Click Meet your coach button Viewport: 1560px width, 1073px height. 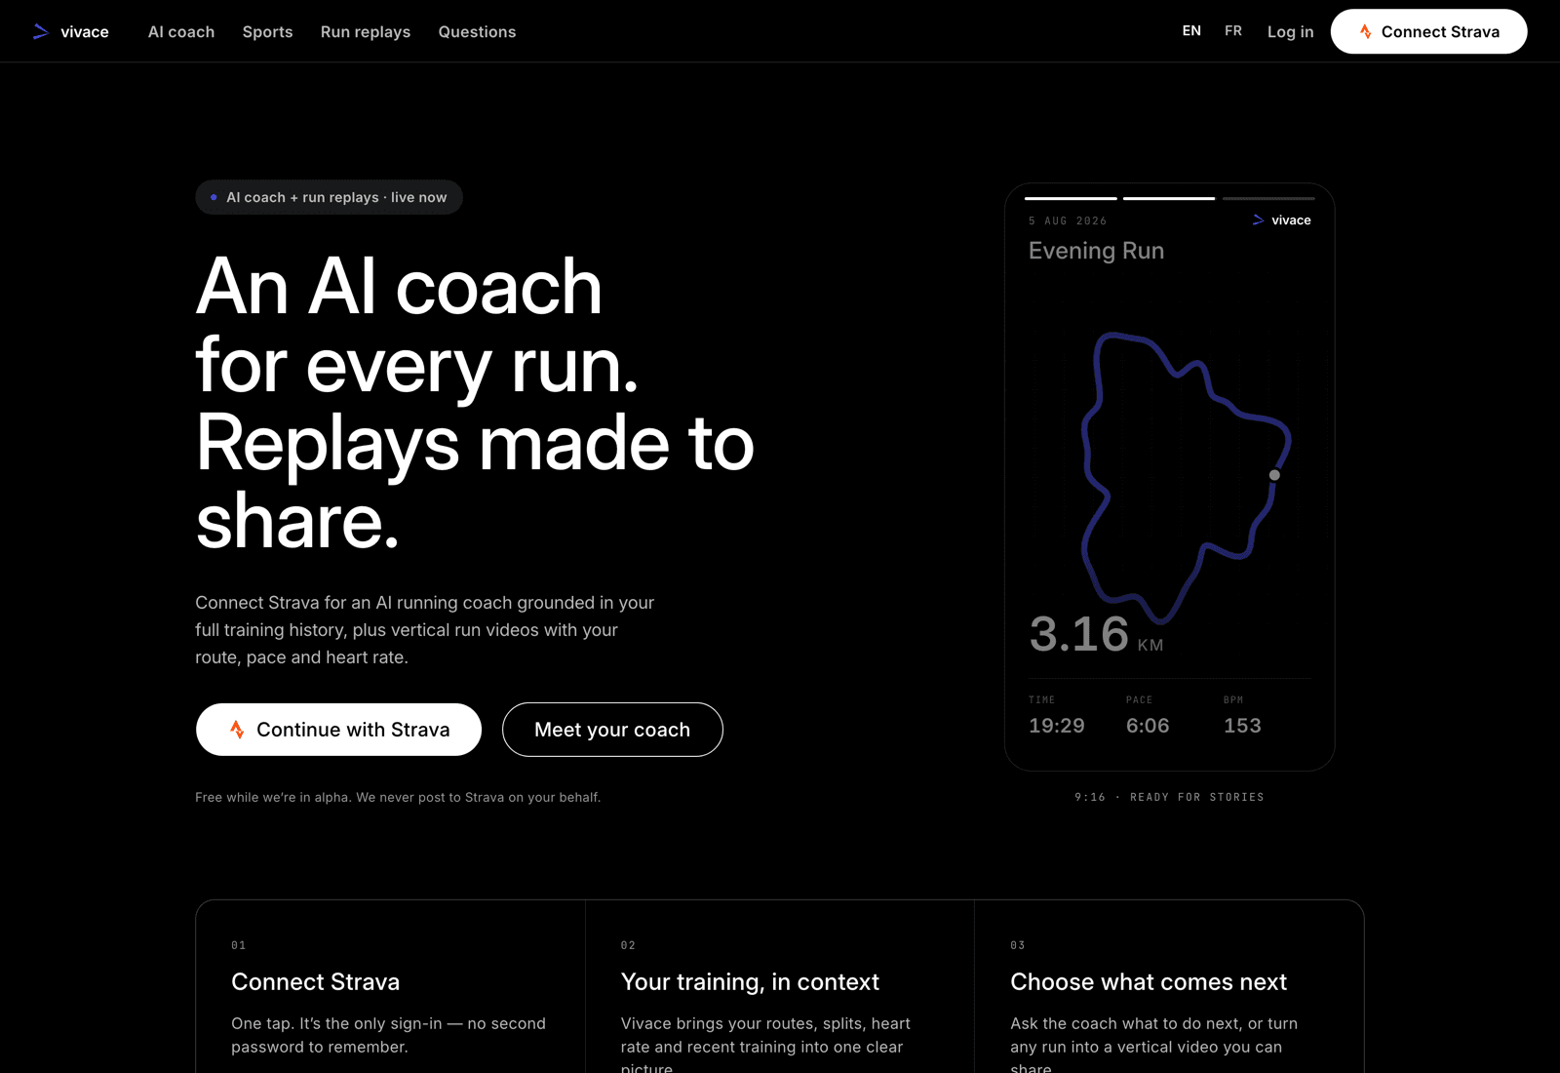[612, 730]
